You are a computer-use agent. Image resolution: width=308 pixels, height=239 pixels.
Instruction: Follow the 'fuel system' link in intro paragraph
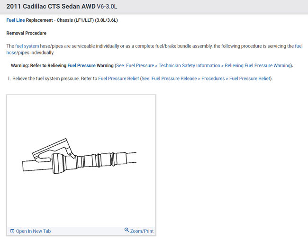point(27,46)
